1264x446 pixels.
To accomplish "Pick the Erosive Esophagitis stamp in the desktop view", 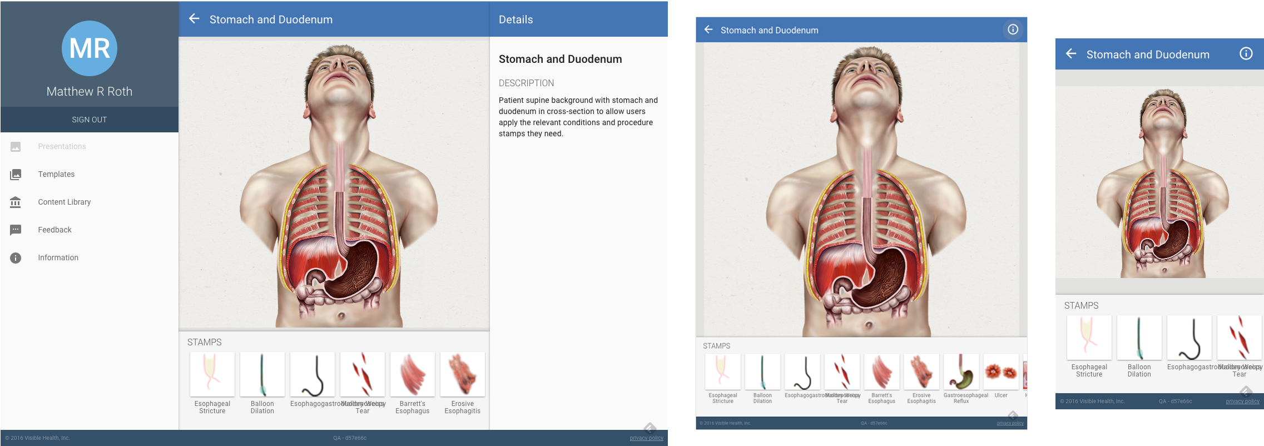I will [463, 383].
